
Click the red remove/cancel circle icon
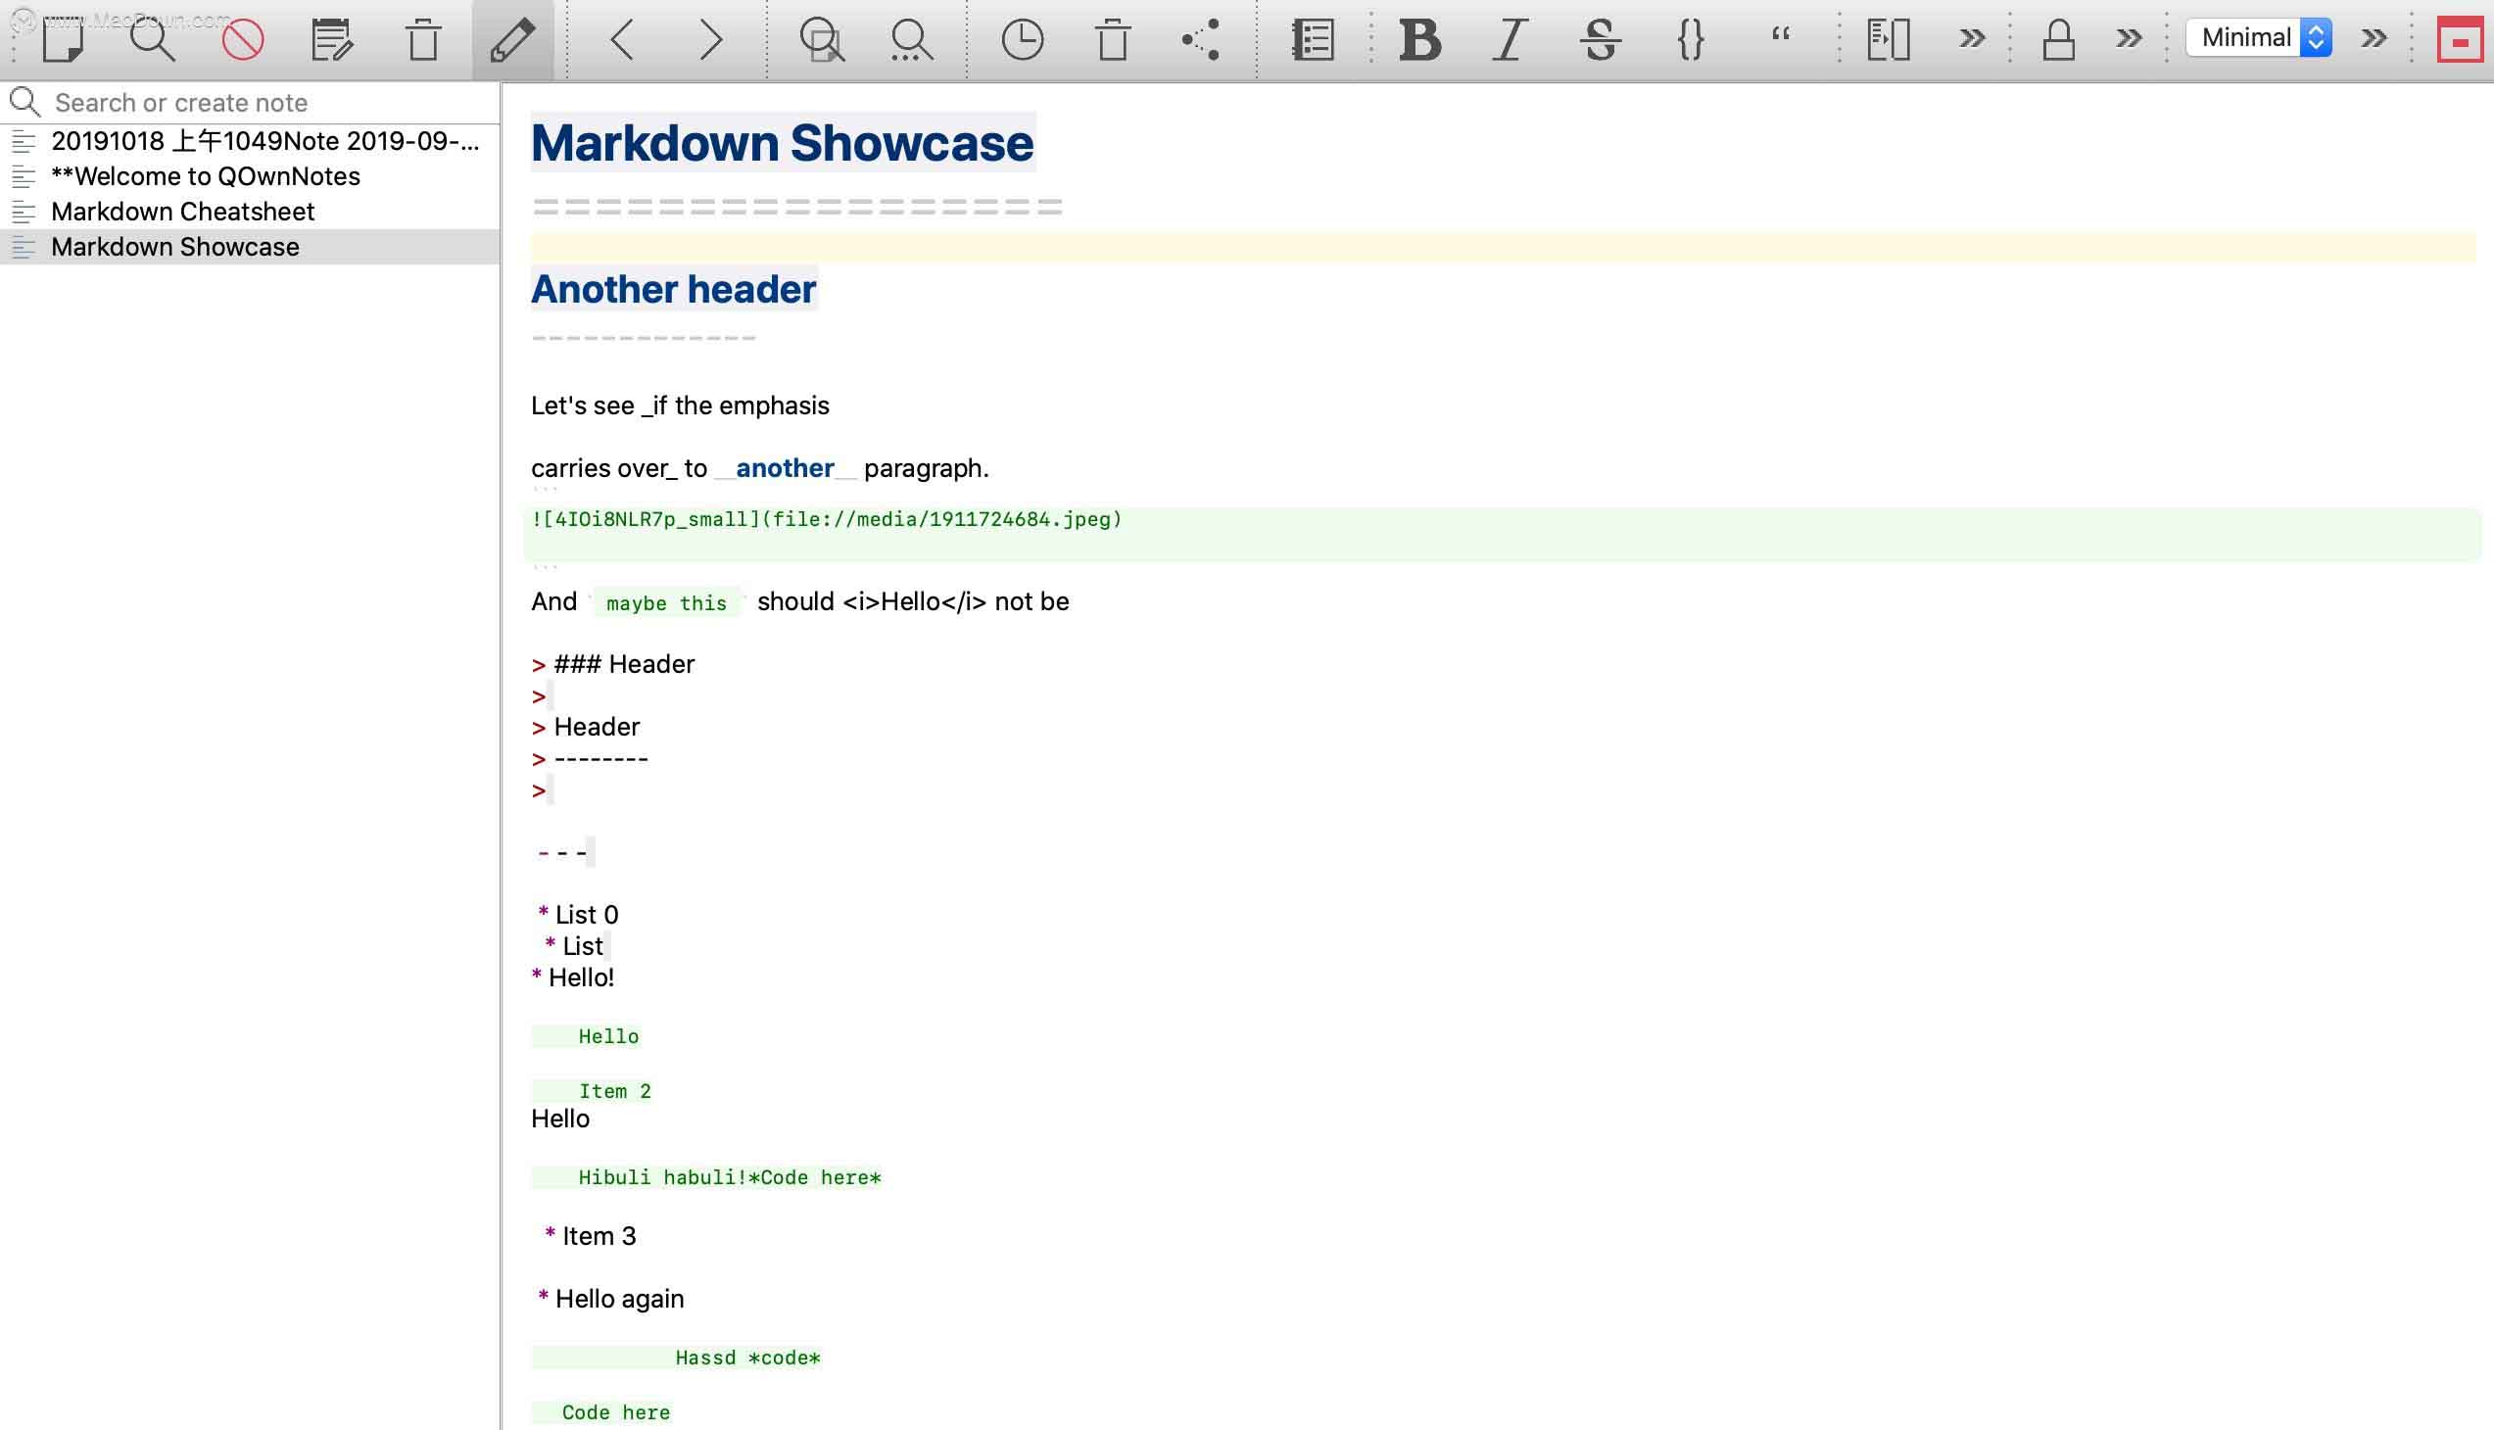click(x=243, y=39)
